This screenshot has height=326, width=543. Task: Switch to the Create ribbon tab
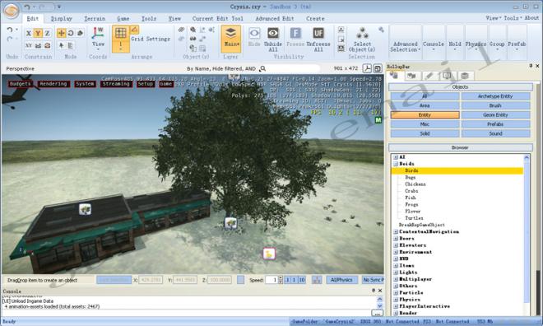pos(315,19)
